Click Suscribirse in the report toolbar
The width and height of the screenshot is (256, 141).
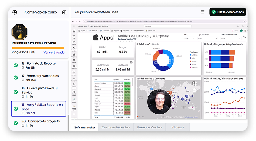pyautogui.click(x=125, y=30)
